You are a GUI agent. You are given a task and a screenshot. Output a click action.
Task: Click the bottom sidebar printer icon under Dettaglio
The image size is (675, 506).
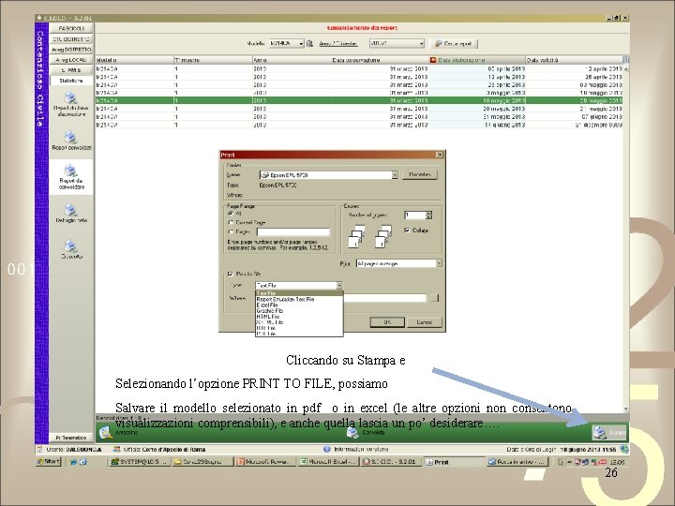[70, 246]
